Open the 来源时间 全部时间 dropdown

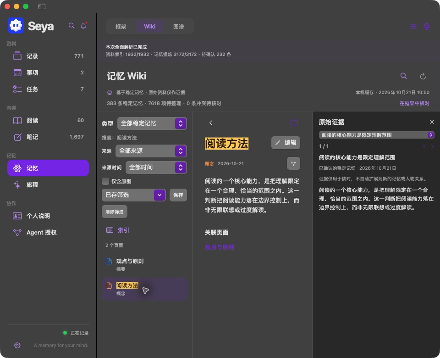(156, 168)
